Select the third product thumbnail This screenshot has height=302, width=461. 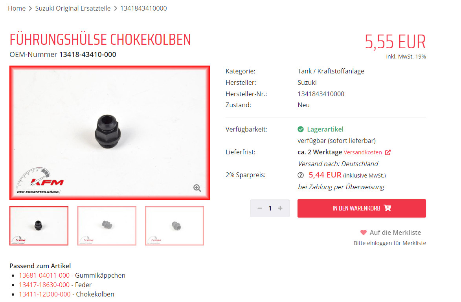click(x=174, y=226)
